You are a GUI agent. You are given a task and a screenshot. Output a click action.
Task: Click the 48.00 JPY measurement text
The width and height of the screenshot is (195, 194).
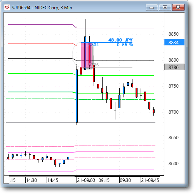120,40
